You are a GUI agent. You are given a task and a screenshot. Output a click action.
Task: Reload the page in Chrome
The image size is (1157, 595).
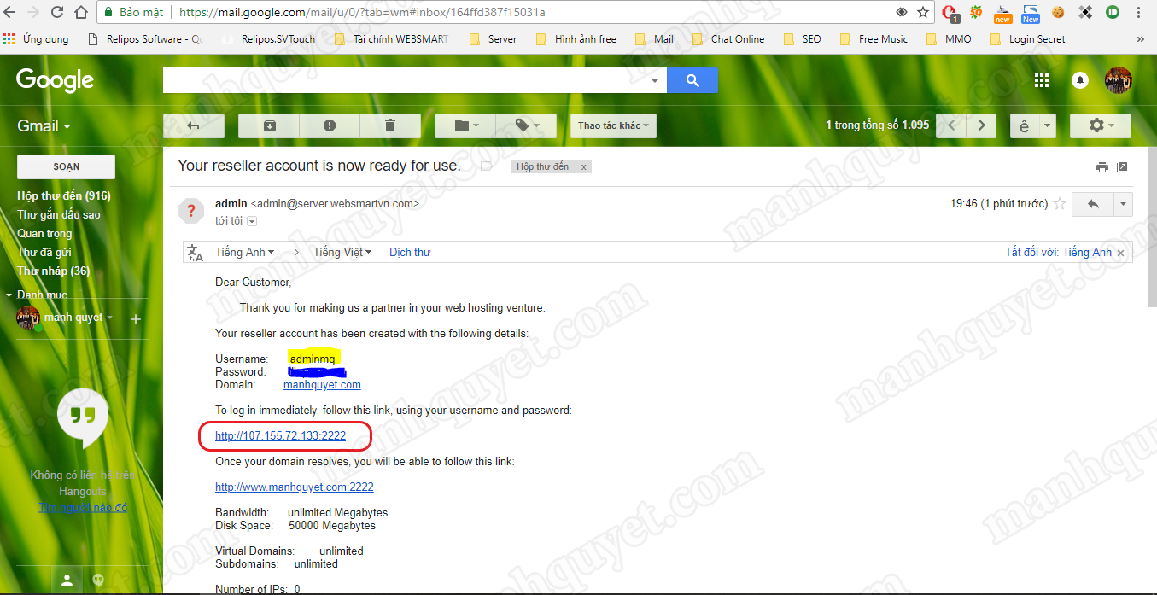coord(57,12)
